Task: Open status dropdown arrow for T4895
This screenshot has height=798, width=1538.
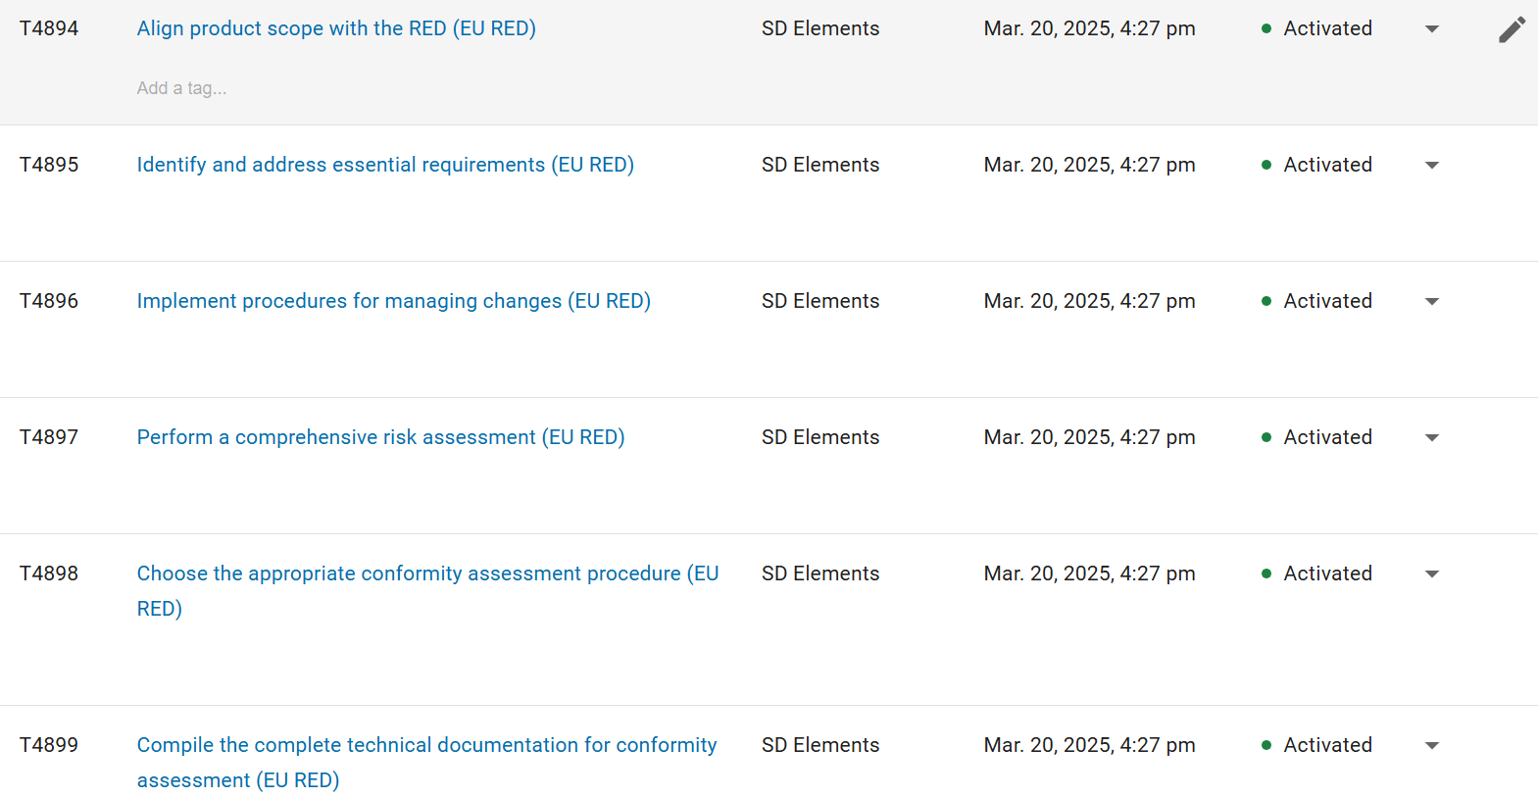Action: (x=1432, y=166)
